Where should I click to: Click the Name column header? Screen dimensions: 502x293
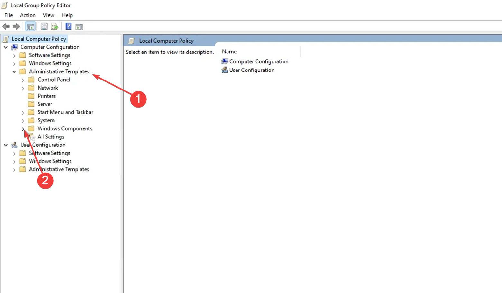coord(229,51)
